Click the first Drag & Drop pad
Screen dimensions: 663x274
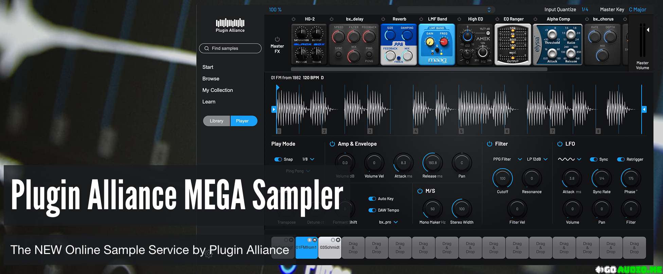pos(353,248)
